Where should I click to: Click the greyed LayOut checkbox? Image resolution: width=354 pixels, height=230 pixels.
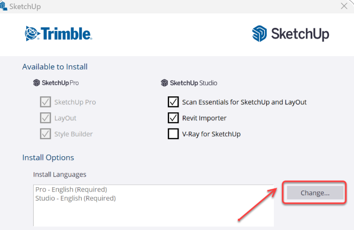[x=45, y=118]
